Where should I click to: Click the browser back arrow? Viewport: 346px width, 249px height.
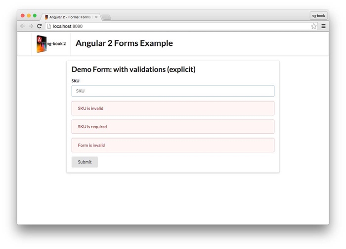22,26
